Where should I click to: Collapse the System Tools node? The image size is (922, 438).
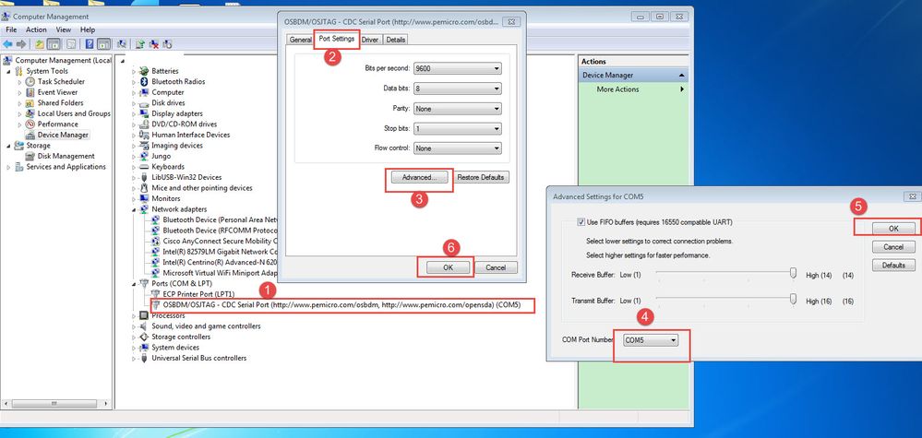pyautogui.click(x=9, y=71)
